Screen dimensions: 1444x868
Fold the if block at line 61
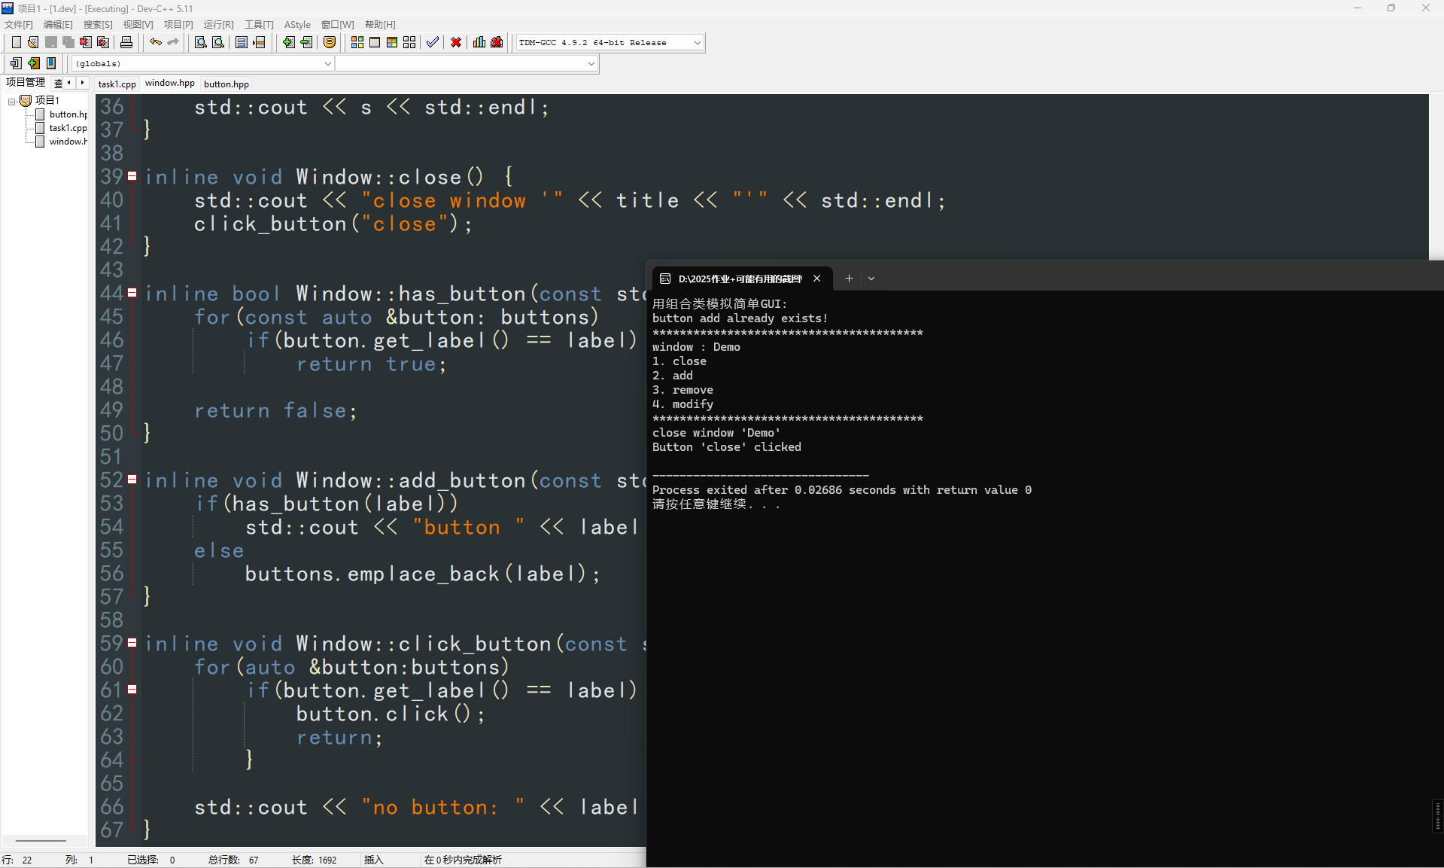(x=132, y=690)
